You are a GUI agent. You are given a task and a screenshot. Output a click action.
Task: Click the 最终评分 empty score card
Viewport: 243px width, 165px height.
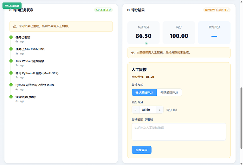click(x=214, y=33)
